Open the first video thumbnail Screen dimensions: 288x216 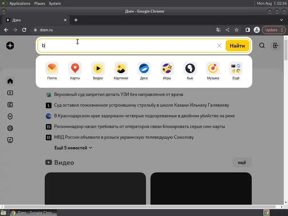click(x=95, y=189)
